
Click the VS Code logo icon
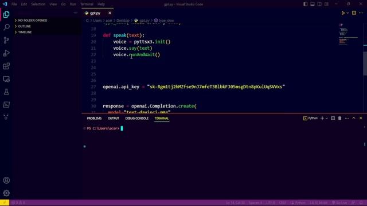tap(5, 4)
